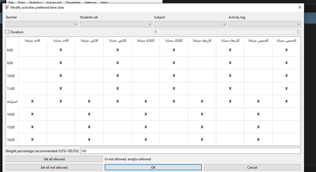Select column header الثلاثاء صباحا

(x=146, y=40)
